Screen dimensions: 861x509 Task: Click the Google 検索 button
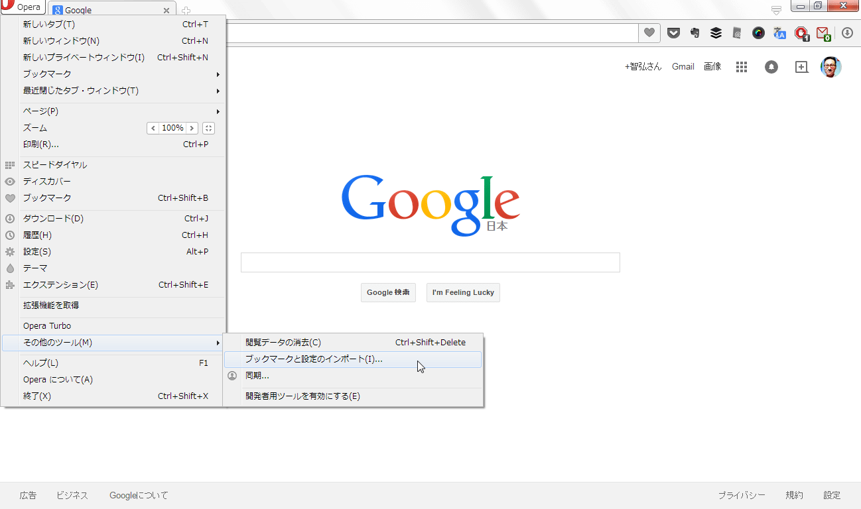(x=388, y=292)
